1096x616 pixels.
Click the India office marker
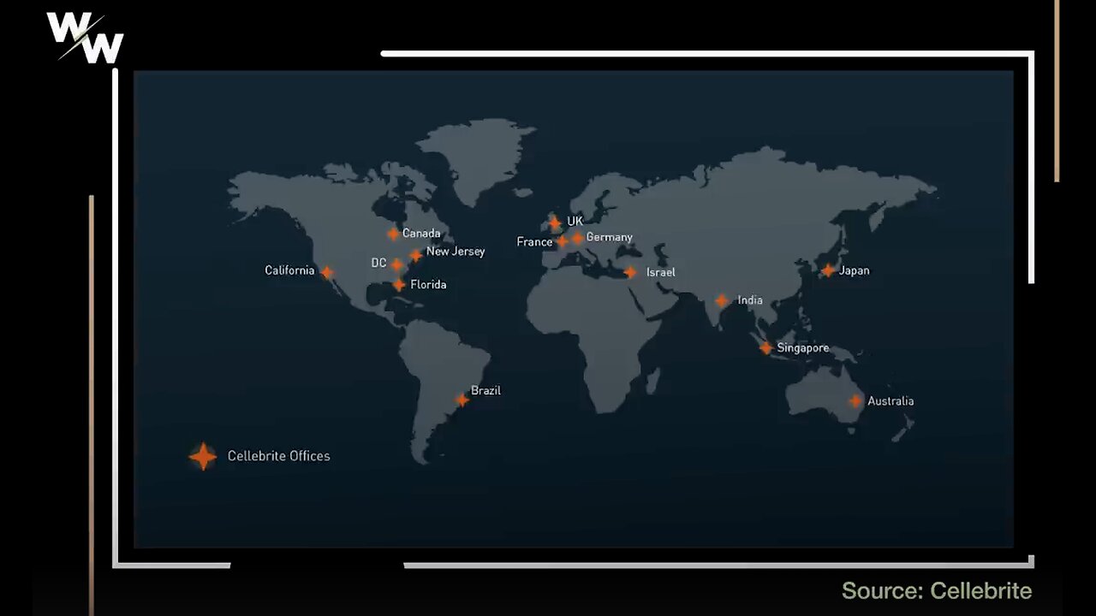click(x=722, y=301)
